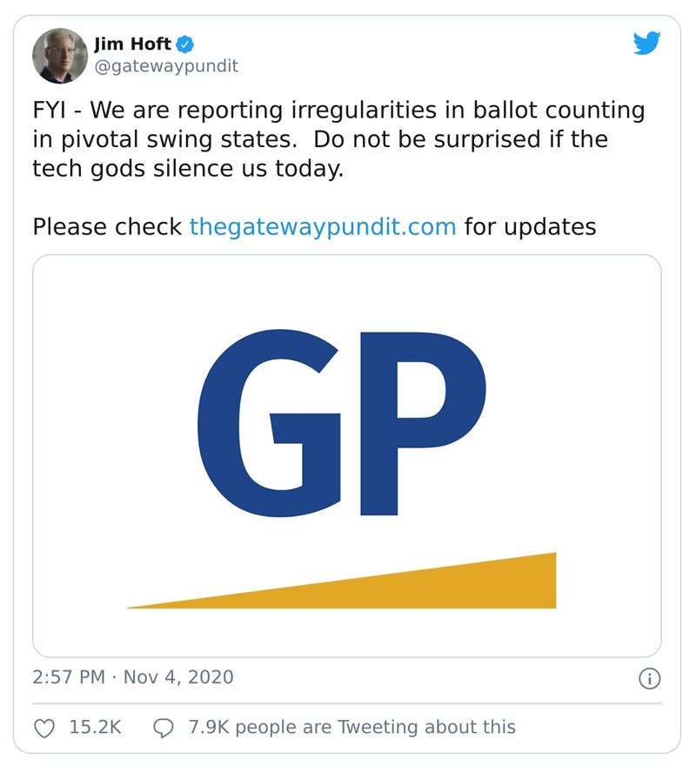Viewport: 696px width, 774px height.
Task: Like the tweet with the heart icon
Action: pos(44,726)
